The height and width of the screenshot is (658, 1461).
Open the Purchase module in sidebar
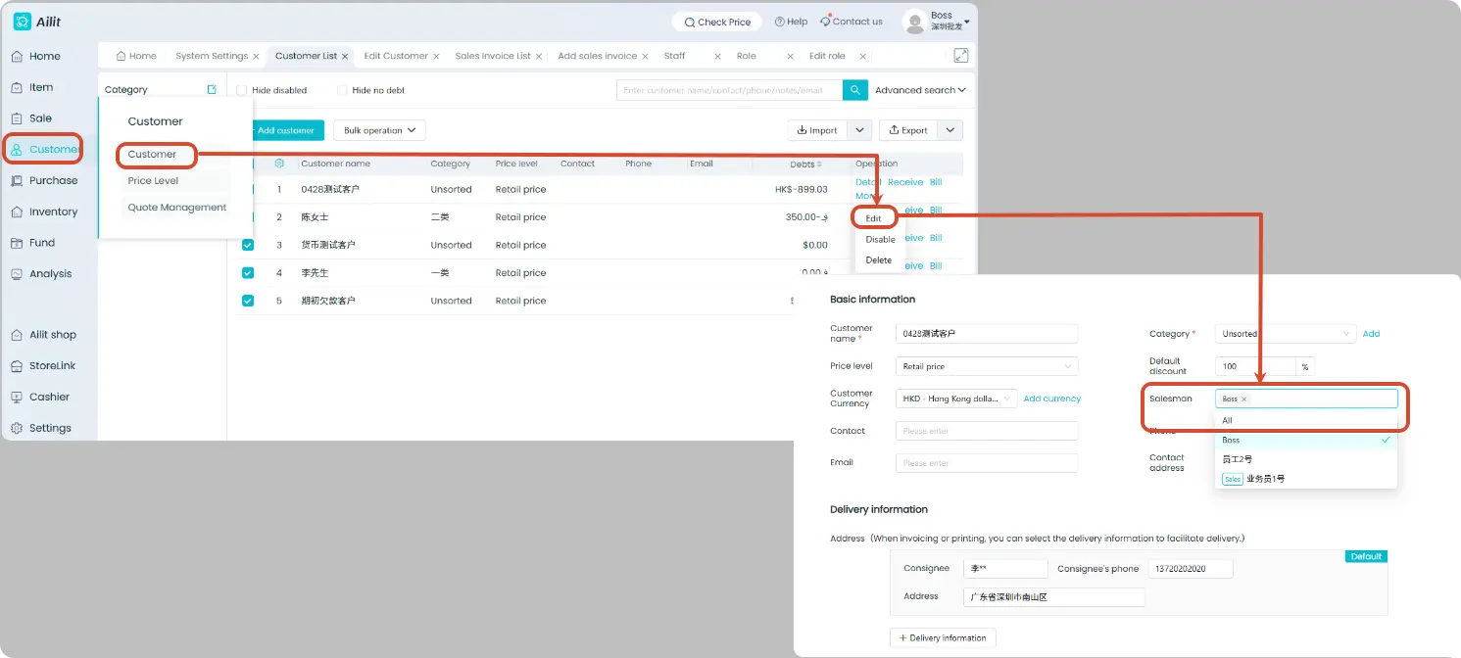point(44,180)
